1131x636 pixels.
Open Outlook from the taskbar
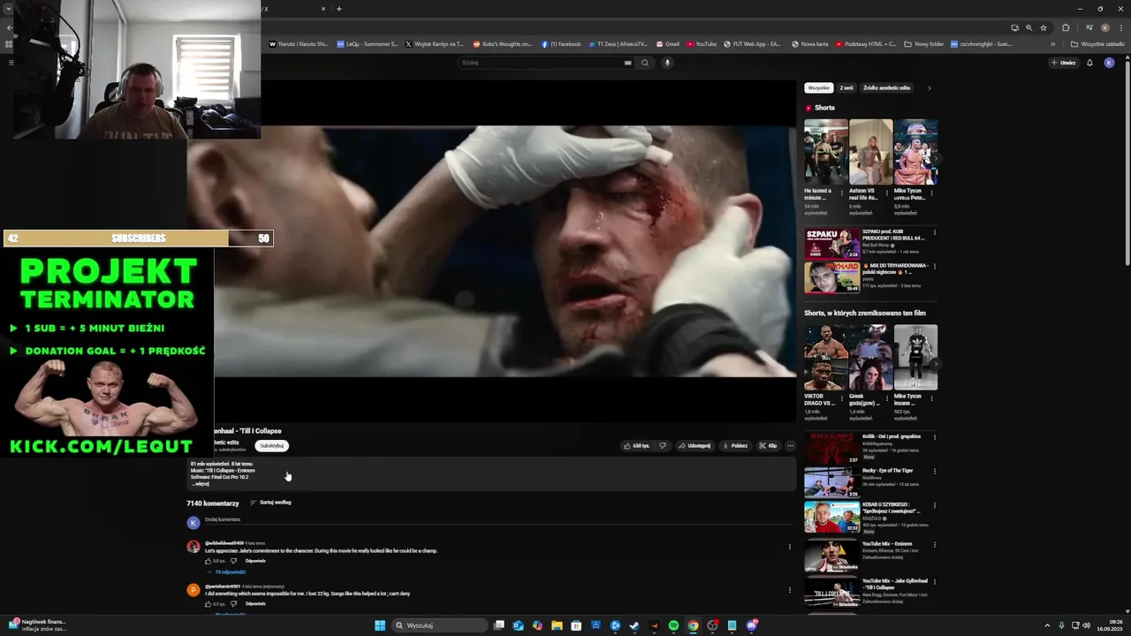(x=518, y=625)
